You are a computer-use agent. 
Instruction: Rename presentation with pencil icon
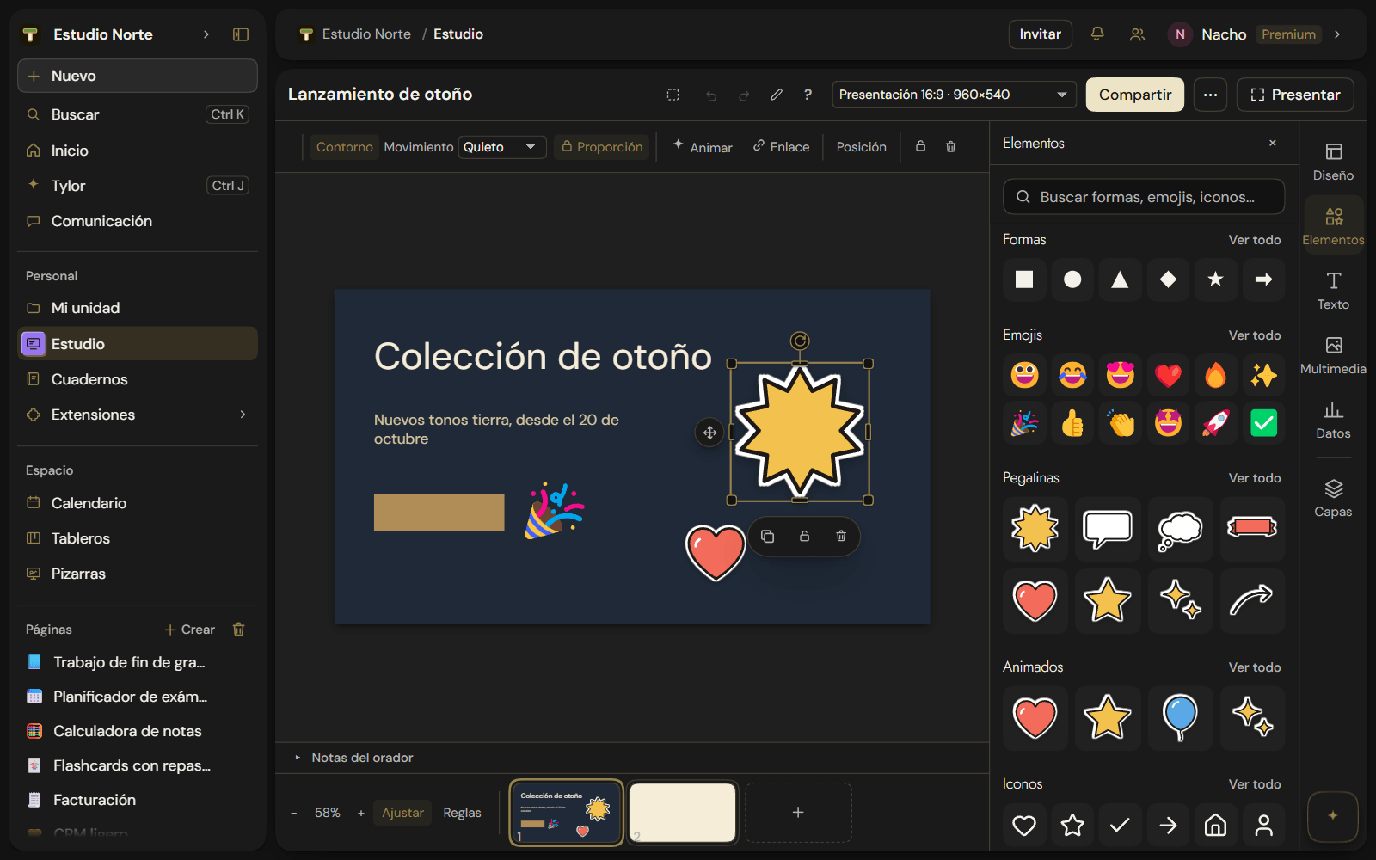[777, 95]
